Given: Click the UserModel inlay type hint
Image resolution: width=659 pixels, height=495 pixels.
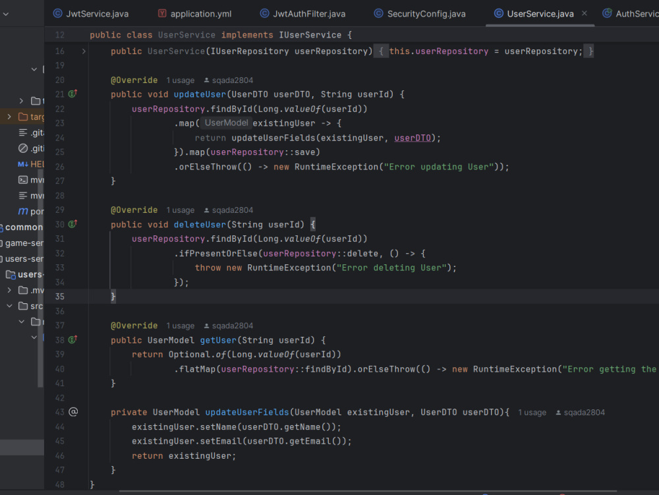Looking at the screenshot, I should point(226,123).
